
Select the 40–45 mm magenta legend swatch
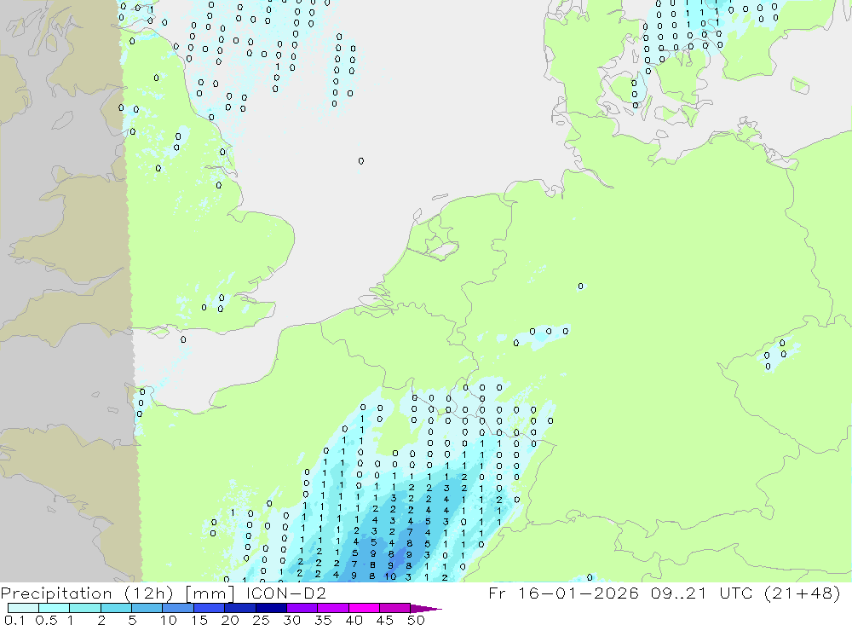(364, 608)
